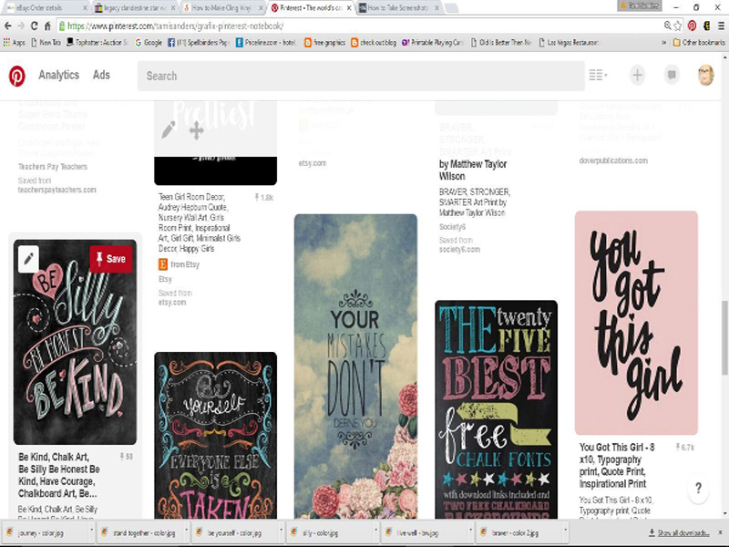
Task: Open the 'You Got This Girl - 8 x10' title
Action: (617, 466)
